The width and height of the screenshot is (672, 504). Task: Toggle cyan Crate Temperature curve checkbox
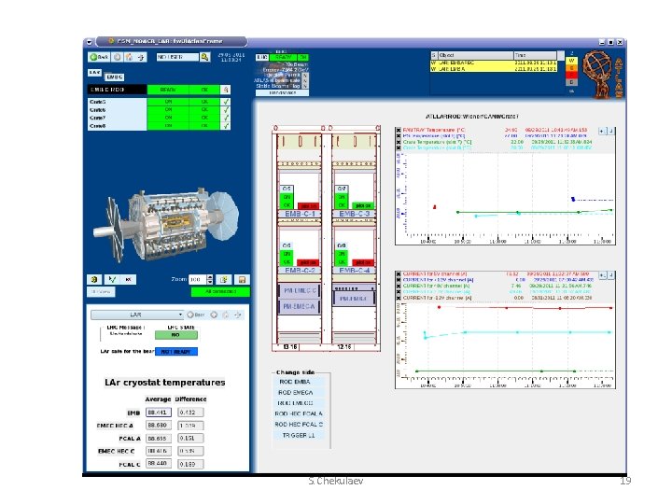[x=399, y=147]
